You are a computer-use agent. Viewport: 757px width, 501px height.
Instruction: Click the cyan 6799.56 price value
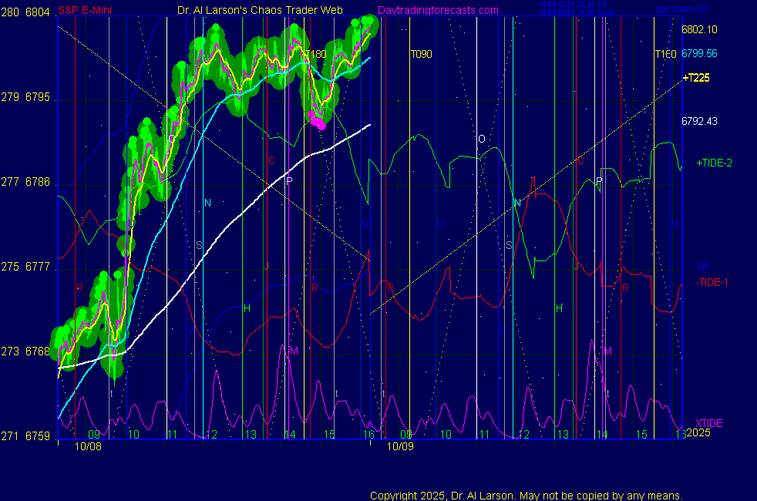(x=699, y=54)
